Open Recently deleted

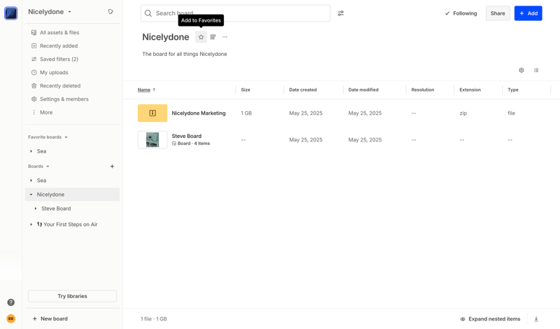point(60,85)
